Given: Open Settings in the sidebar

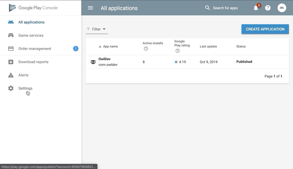Looking at the screenshot, I should 25,88.
